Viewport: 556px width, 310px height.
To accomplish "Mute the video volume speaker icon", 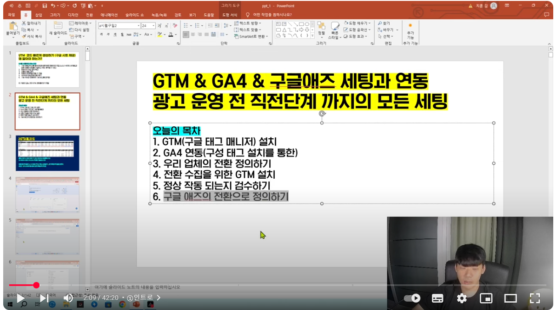I will [68, 298].
